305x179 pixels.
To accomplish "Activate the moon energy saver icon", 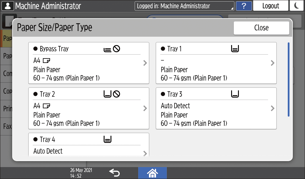I will 297,6.
